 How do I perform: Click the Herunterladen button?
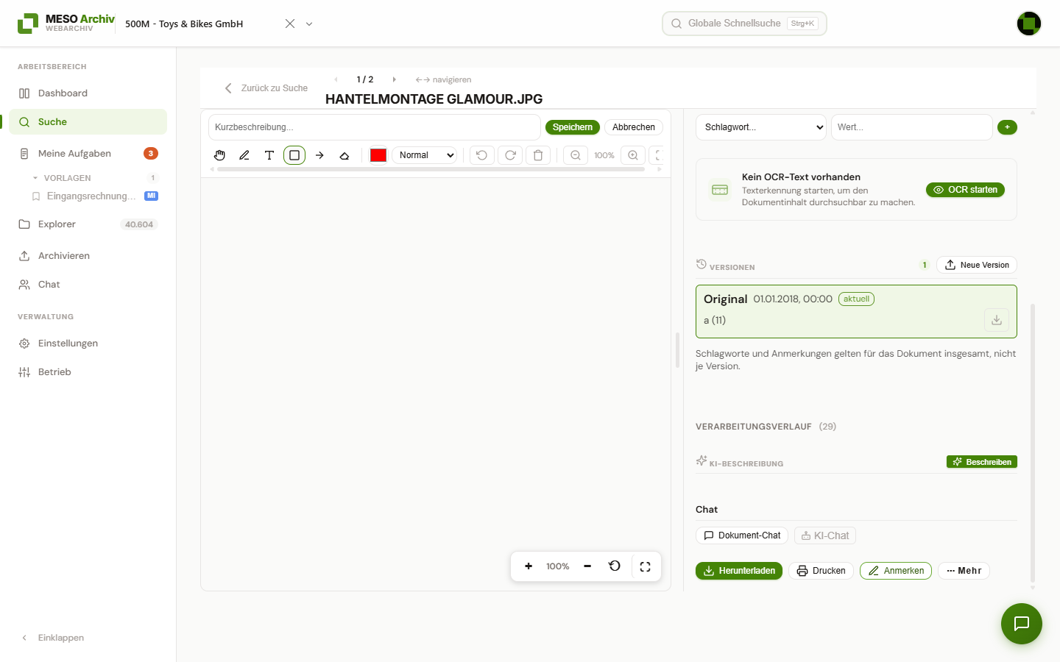click(x=739, y=571)
